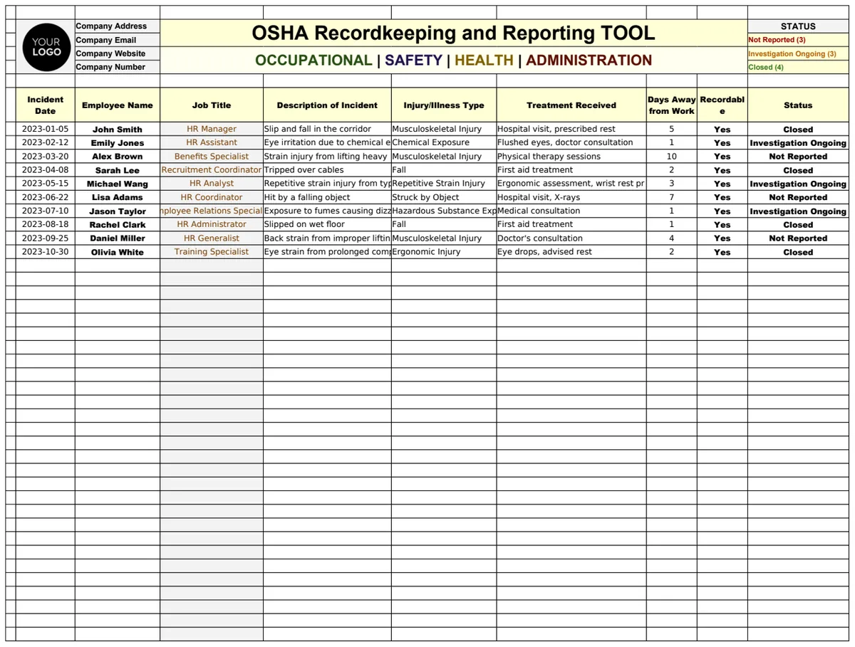Select the Company Number cell

[118, 67]
